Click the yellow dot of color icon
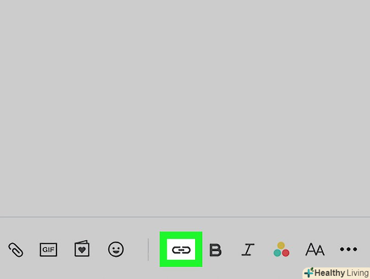This screenshot has width=370, height=279. pyautogui.click(x=281, y=246)
